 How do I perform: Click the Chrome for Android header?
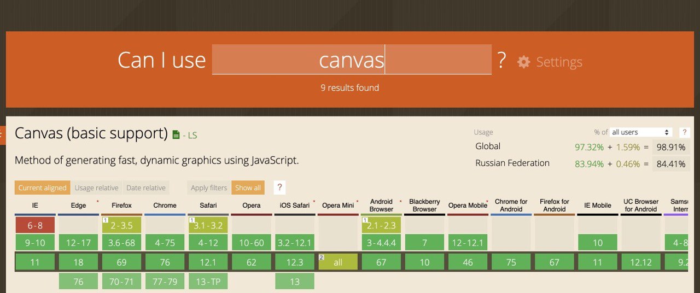(x=511, y=206)
